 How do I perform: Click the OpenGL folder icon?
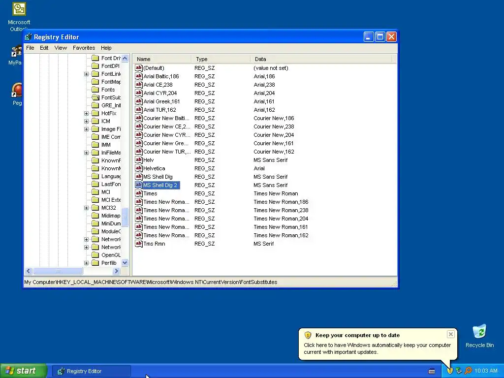tap(95, 255)
